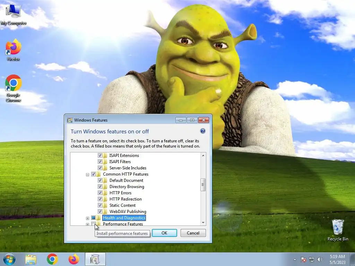The image size is (355, 266).
Task: Open the My Computer desktop icon
Action: tap(14, 14)
